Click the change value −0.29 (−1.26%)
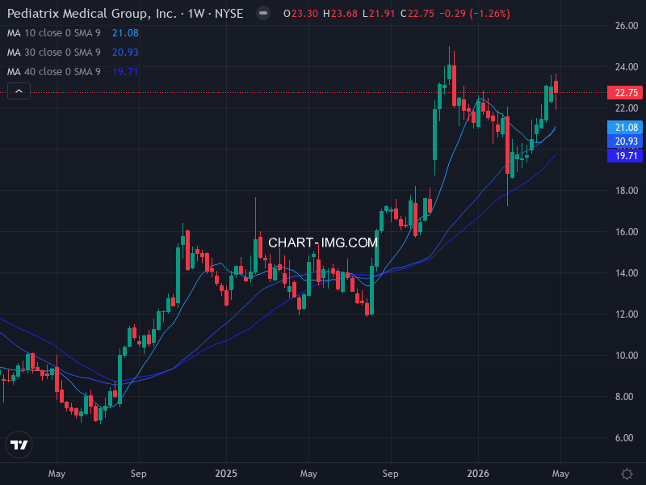This screenshot has height=485, width=646. [x=475, y=14]
